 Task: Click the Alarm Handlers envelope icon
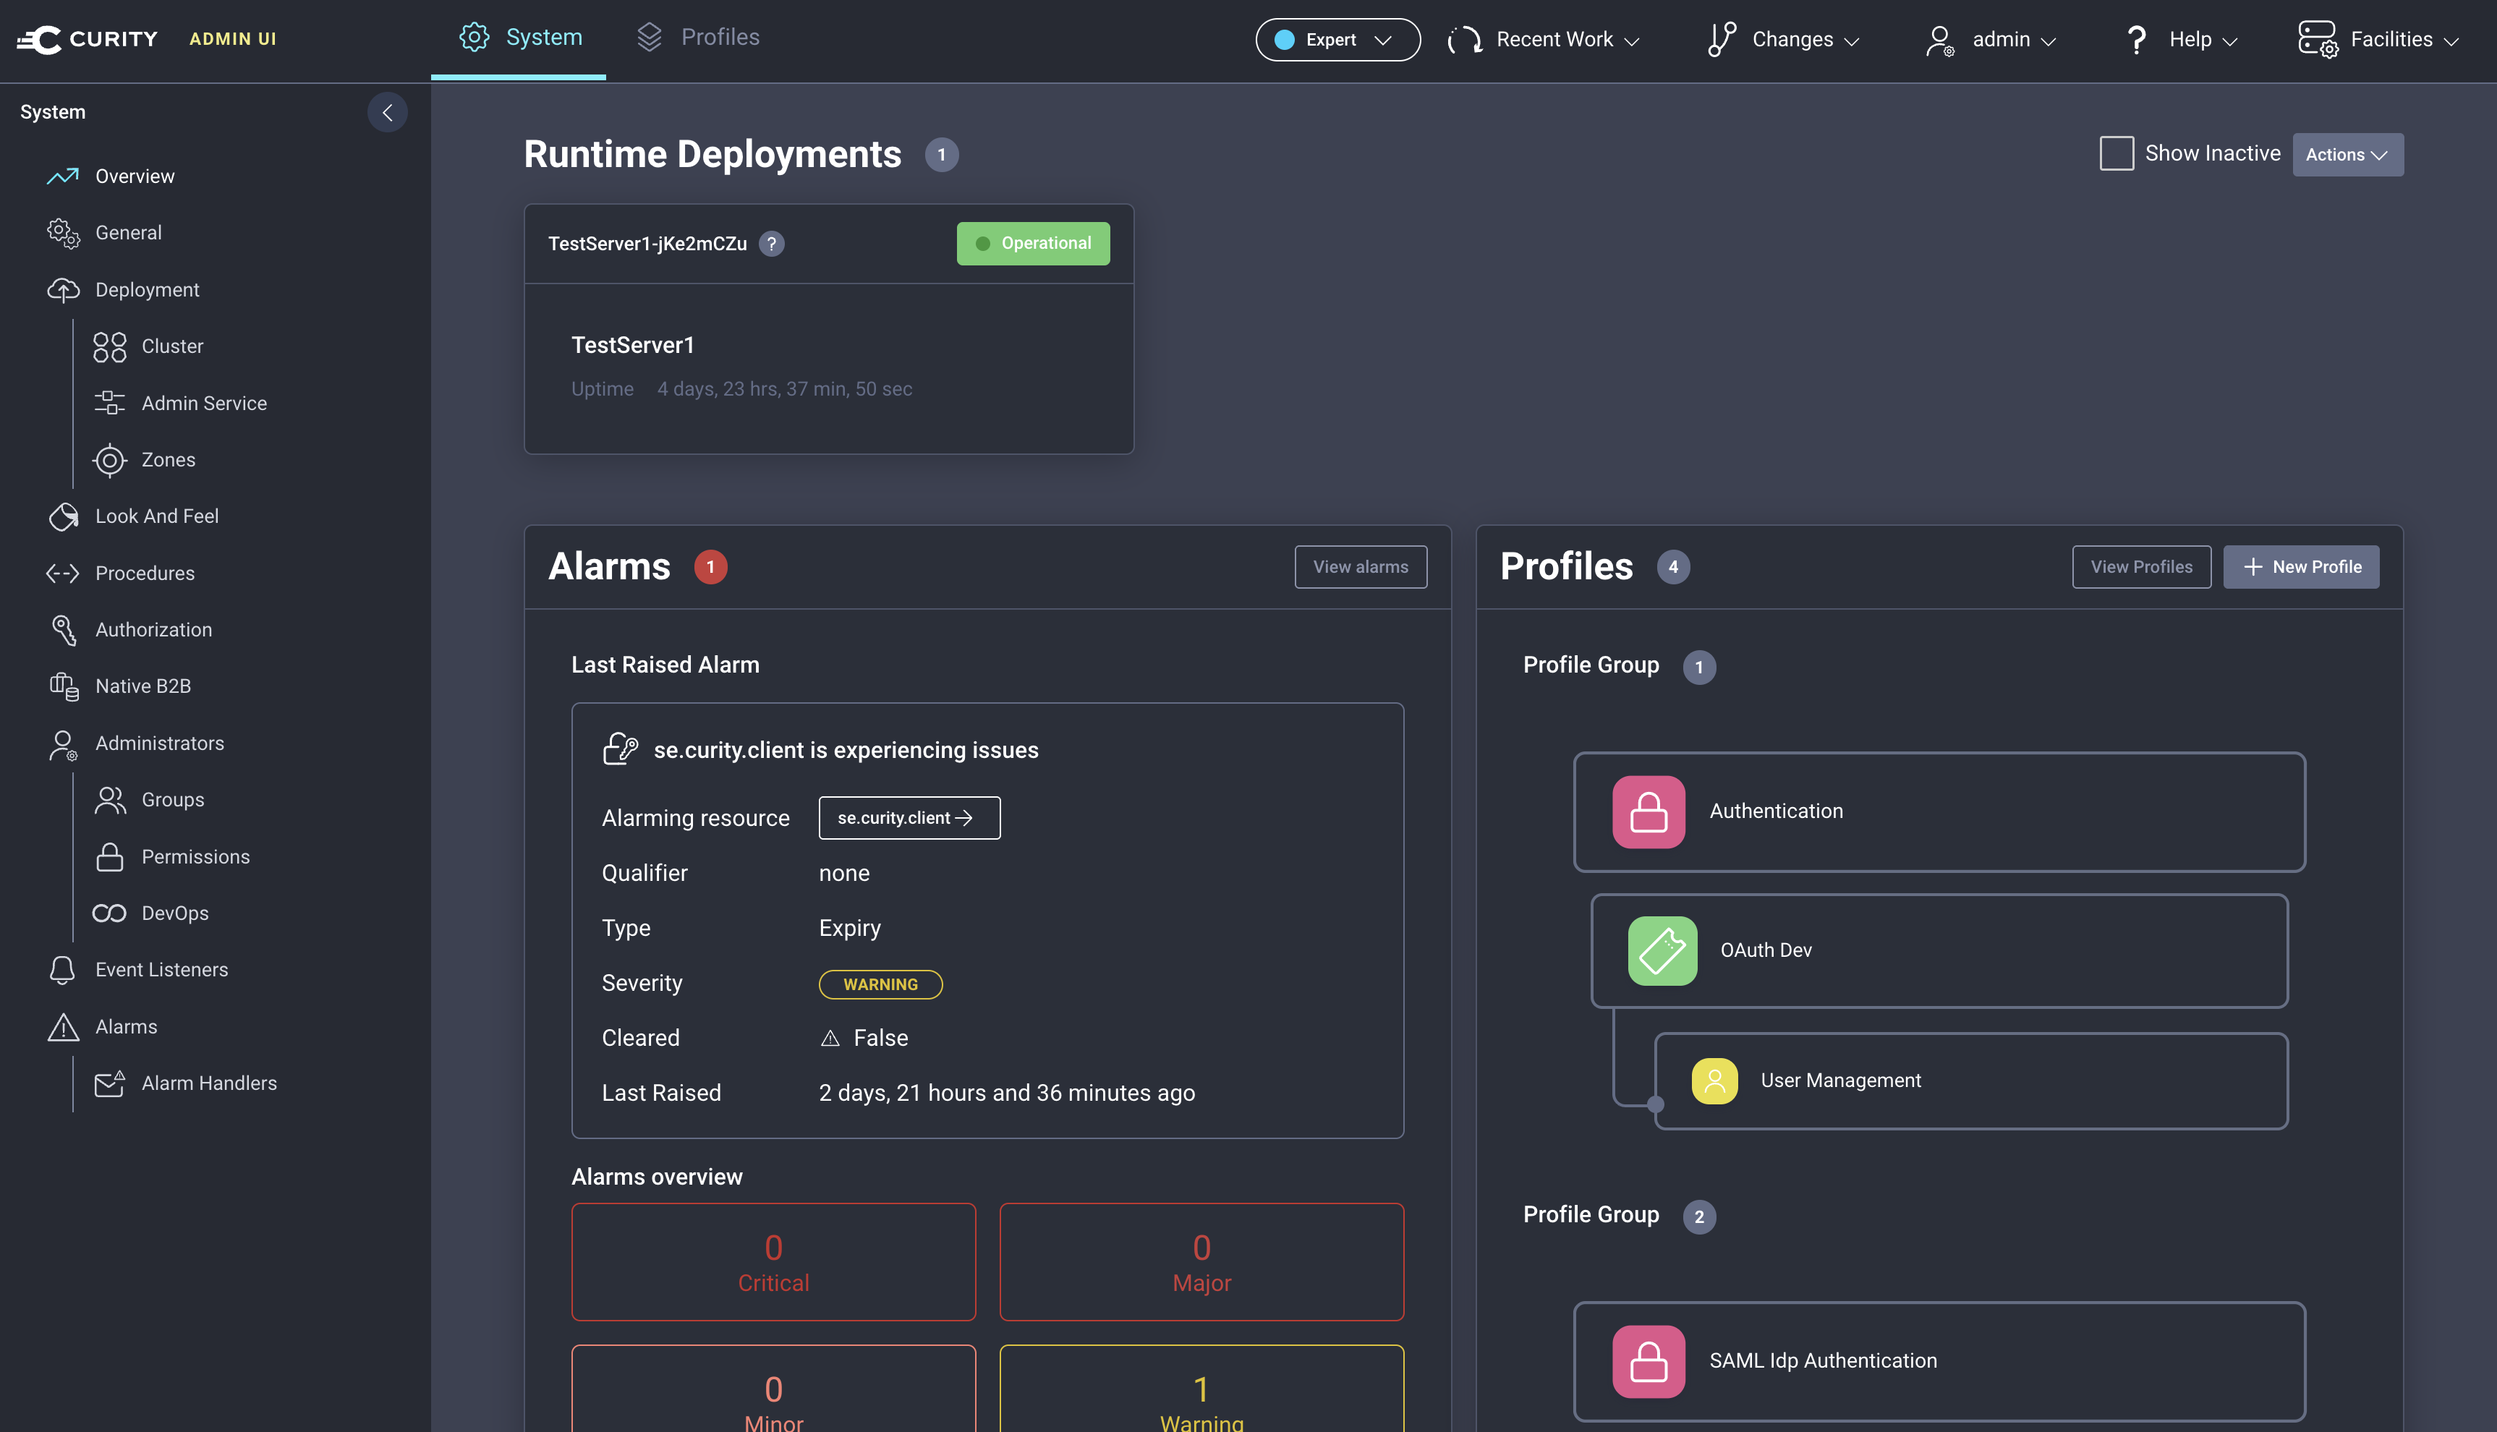tap(110, 1083)
